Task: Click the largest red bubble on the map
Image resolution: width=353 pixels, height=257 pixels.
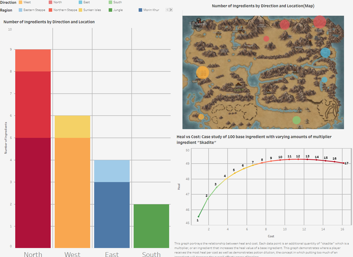Action: click(x=320, y=22)
